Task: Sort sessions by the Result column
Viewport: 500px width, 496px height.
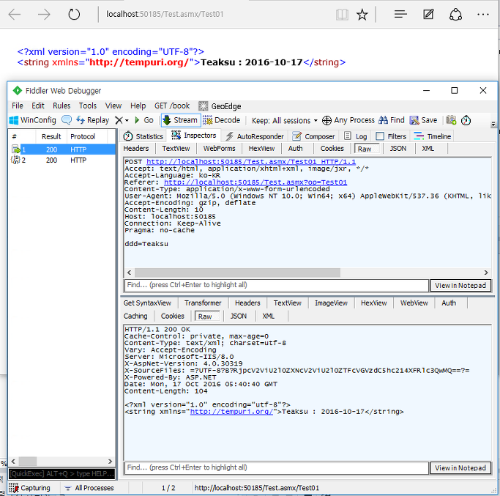Action: [51, 136]
